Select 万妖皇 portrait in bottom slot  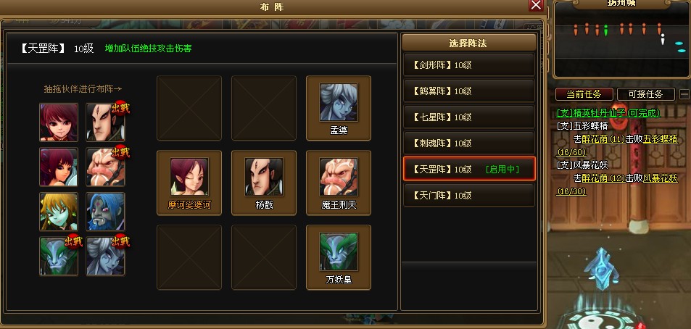coord(339,251)
